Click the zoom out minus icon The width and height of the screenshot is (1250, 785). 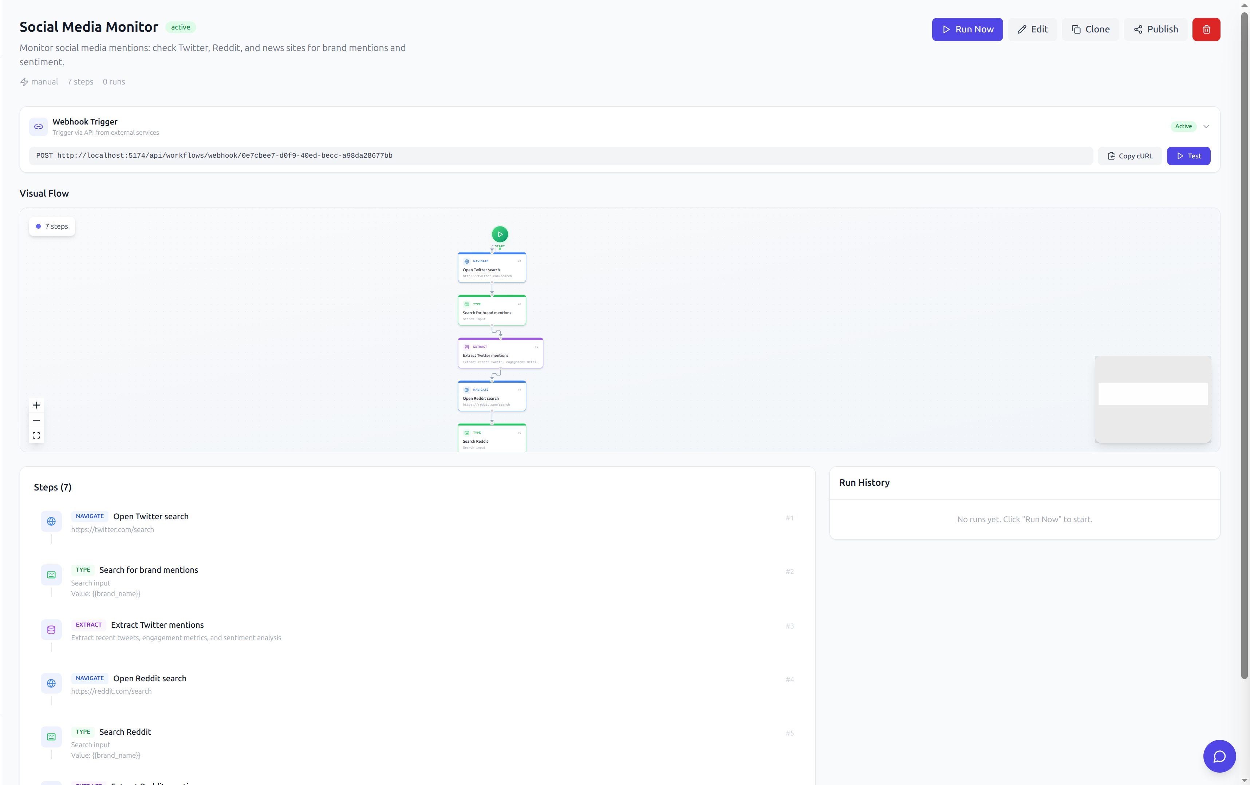pos(36,420)
